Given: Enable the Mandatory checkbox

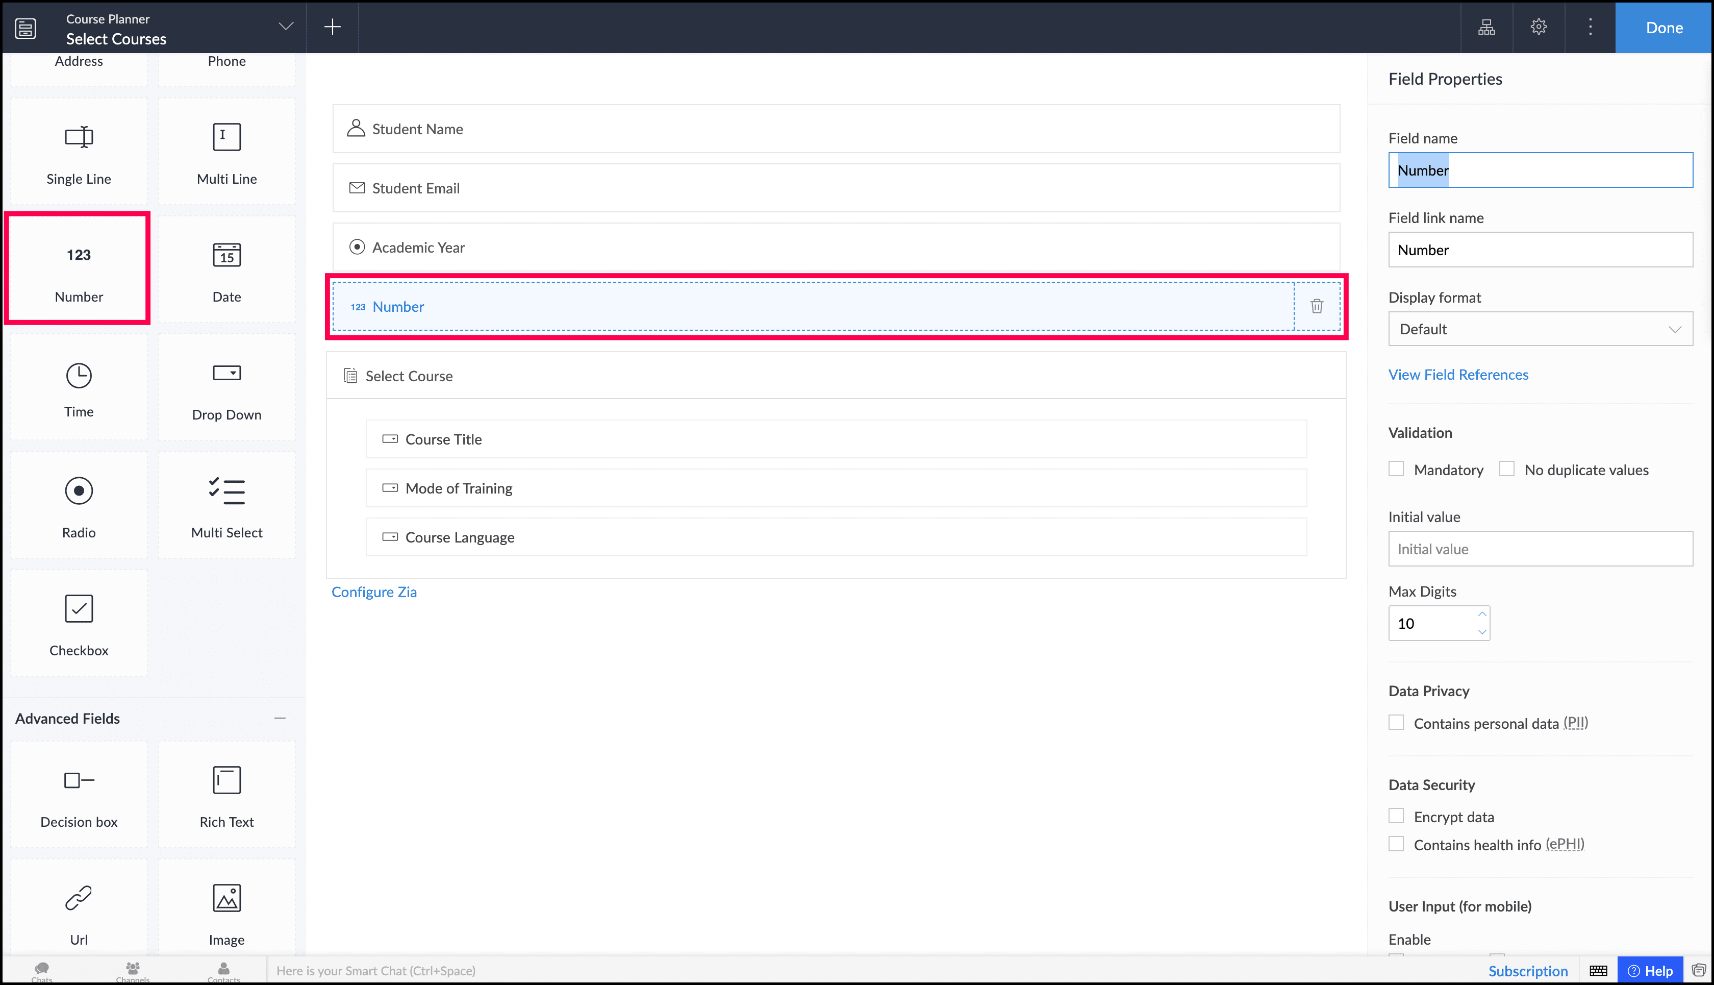Looking at the screenshot, I should point(1396,469).
